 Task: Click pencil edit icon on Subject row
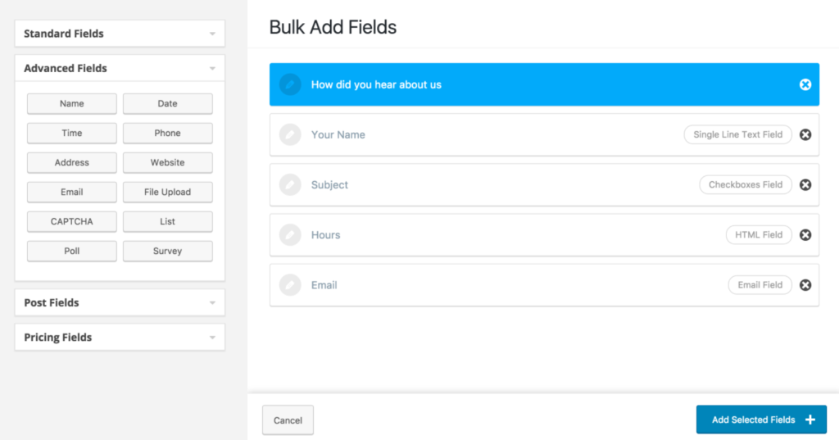point(290,185)
